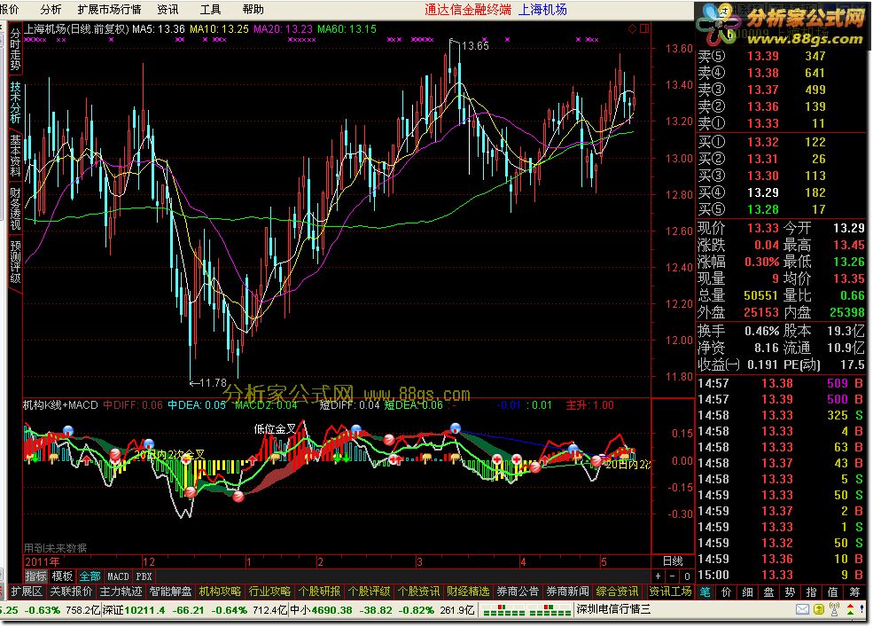
Task: Open 机构攻略 link
Action: pos(220,592)
